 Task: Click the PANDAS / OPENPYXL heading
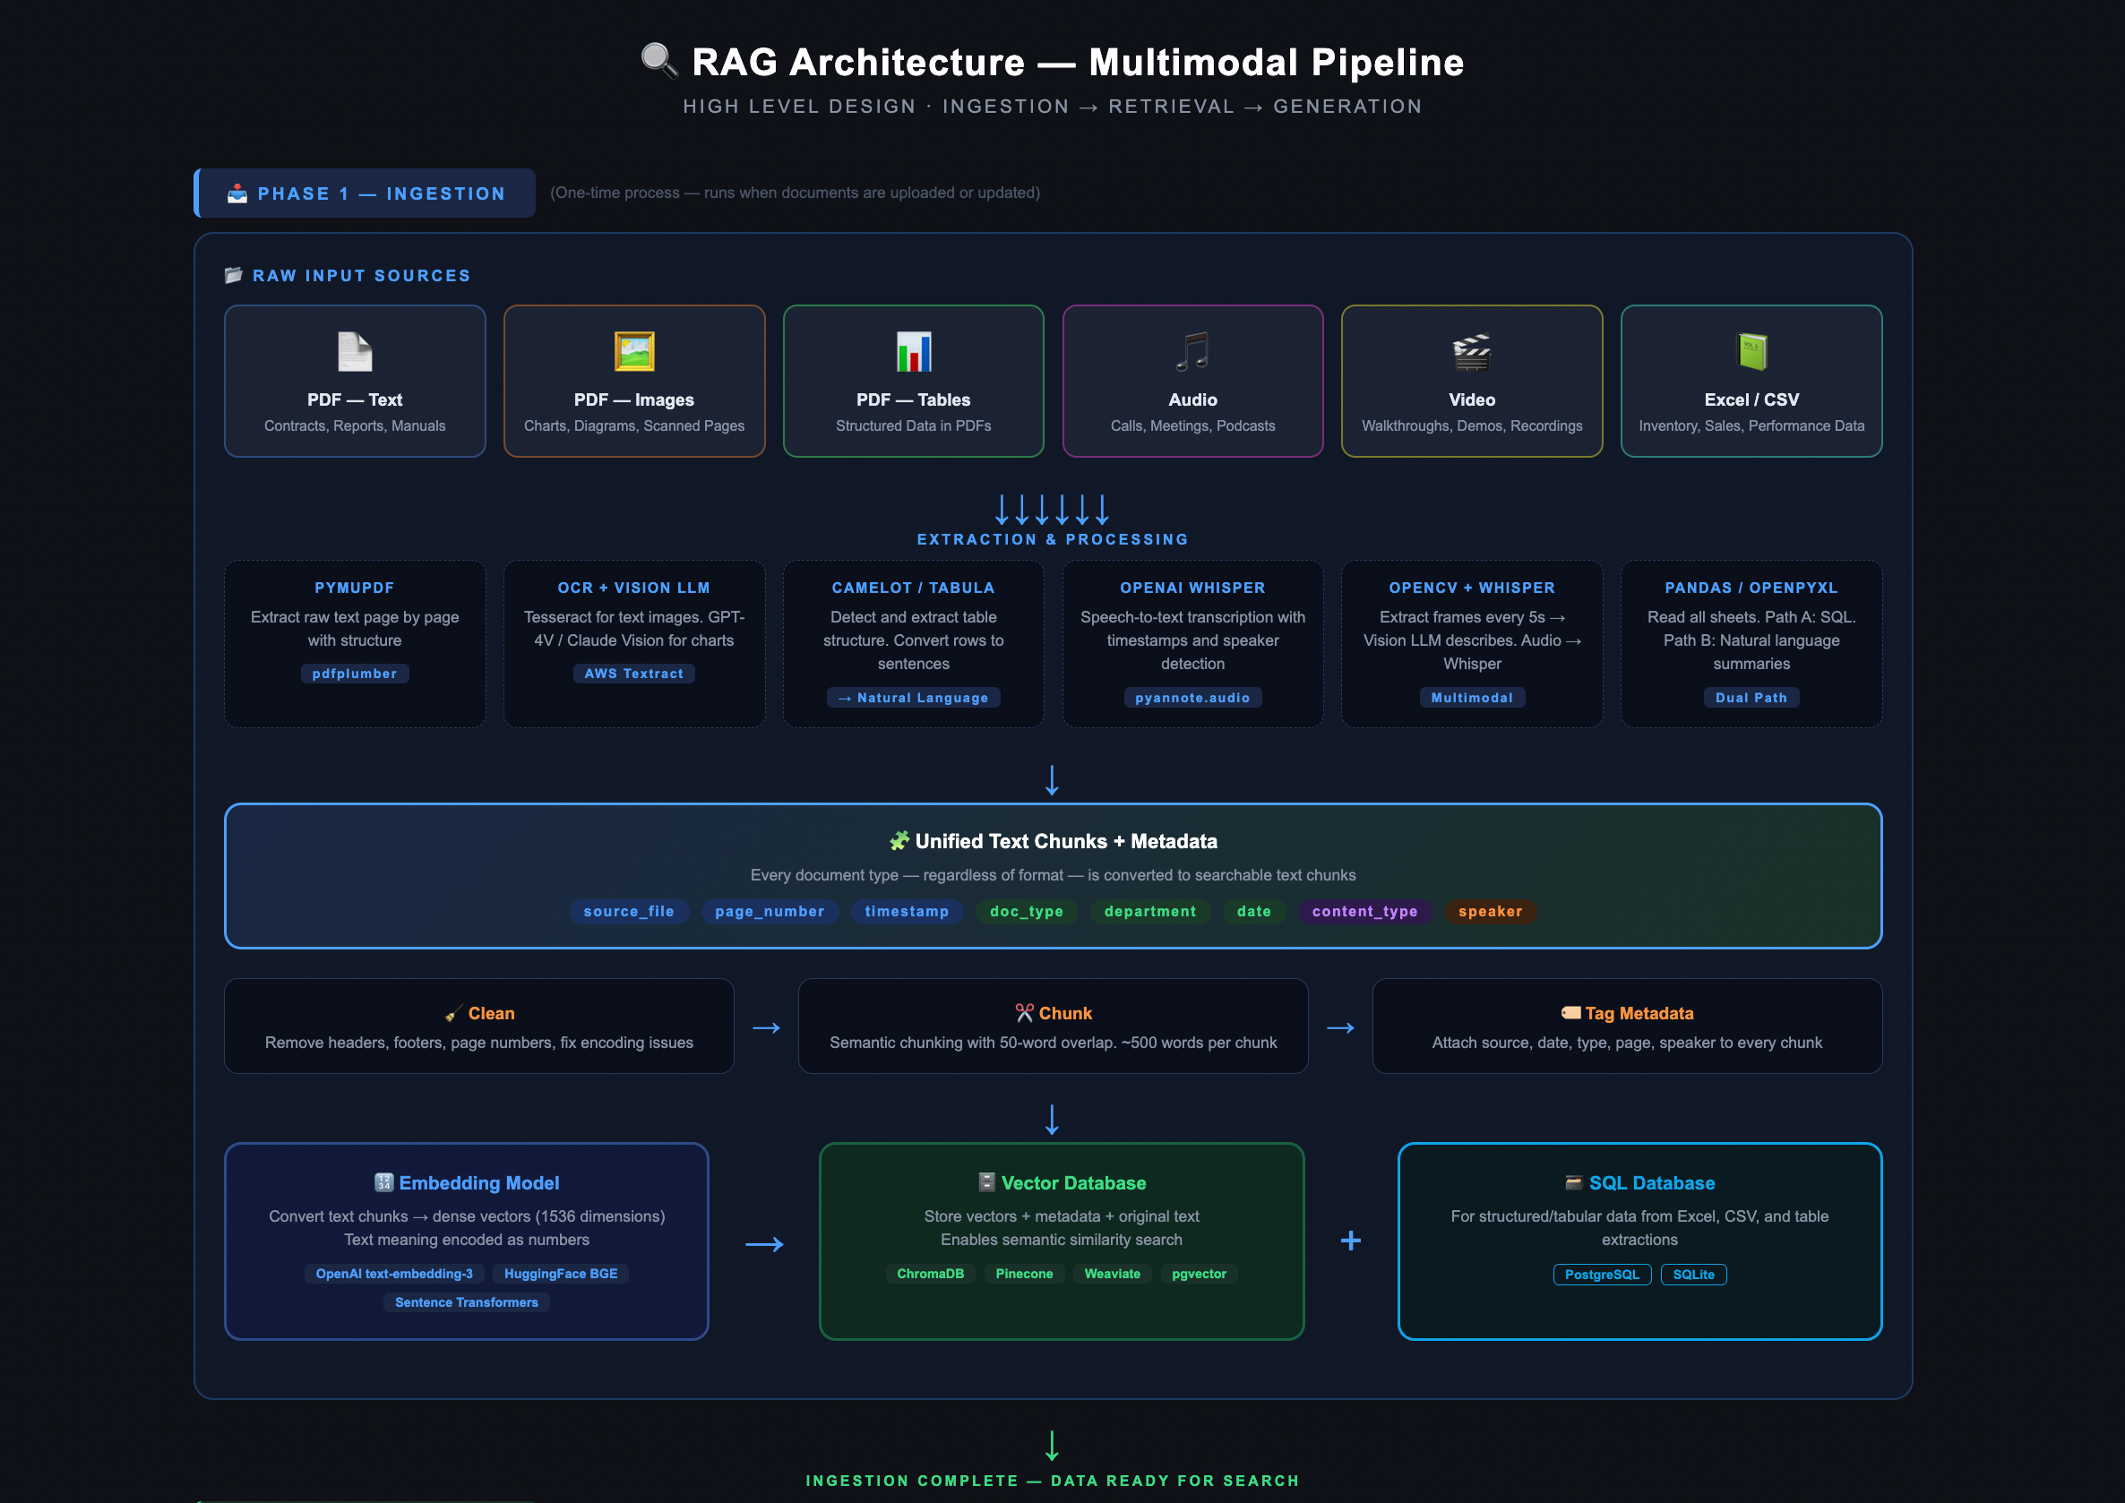1751,588
